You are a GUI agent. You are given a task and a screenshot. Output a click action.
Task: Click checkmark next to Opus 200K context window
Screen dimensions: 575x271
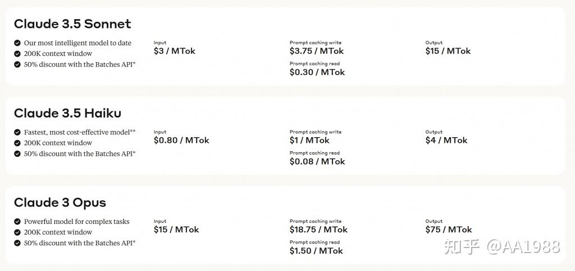tap(17, 232)
